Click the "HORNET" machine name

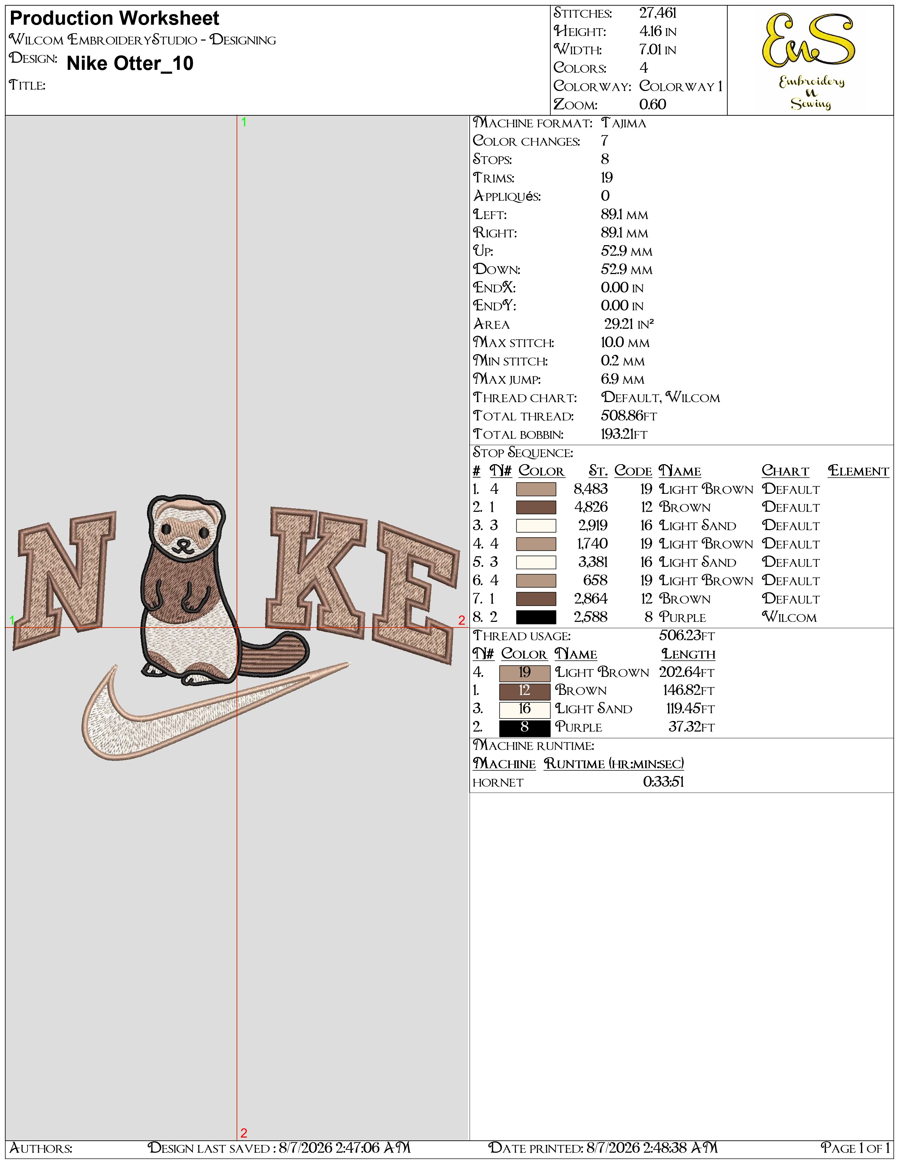click(x=498, y=782)
